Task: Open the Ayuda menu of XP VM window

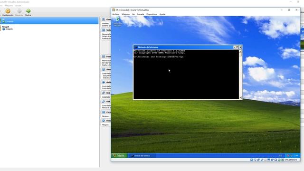Action: (x=162, y=14)
